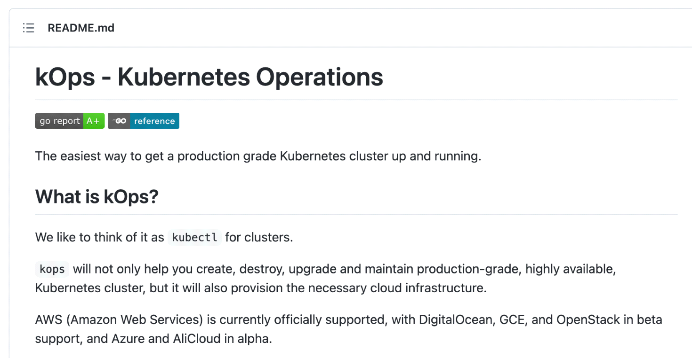
Task: Click the green A+ grade label
Action: tap(94, 121)
